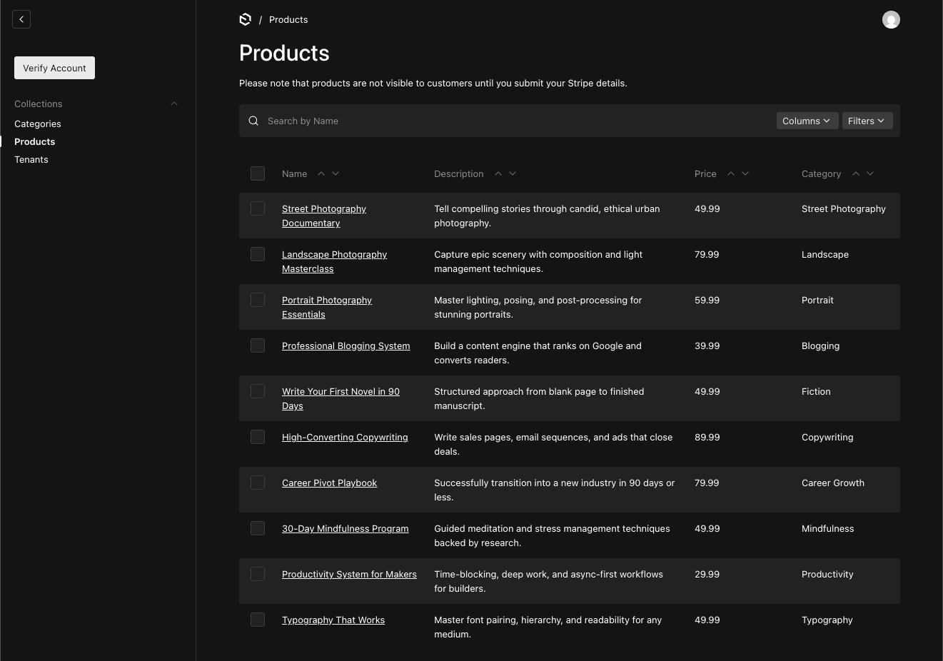Open the Professional Blogging System product link

(x=346, y=345)
